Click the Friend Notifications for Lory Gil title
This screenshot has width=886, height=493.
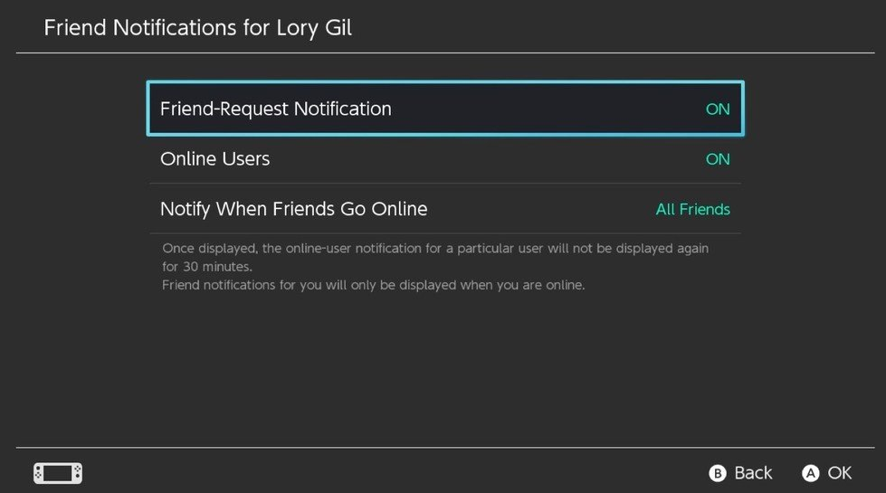coord(198,28)
